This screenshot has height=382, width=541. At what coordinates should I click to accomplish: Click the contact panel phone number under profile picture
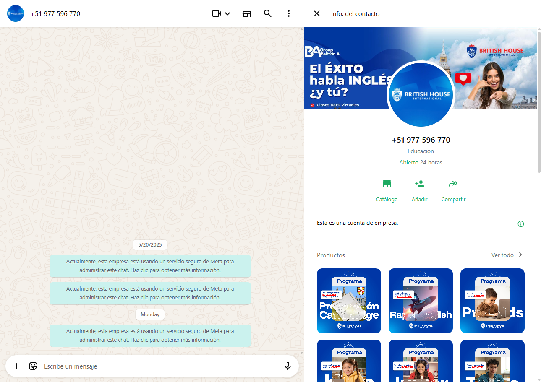421,140
